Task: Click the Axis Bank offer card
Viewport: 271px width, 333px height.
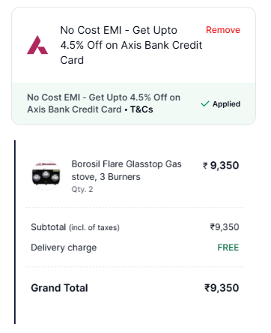Action: [x=133, y=66]
